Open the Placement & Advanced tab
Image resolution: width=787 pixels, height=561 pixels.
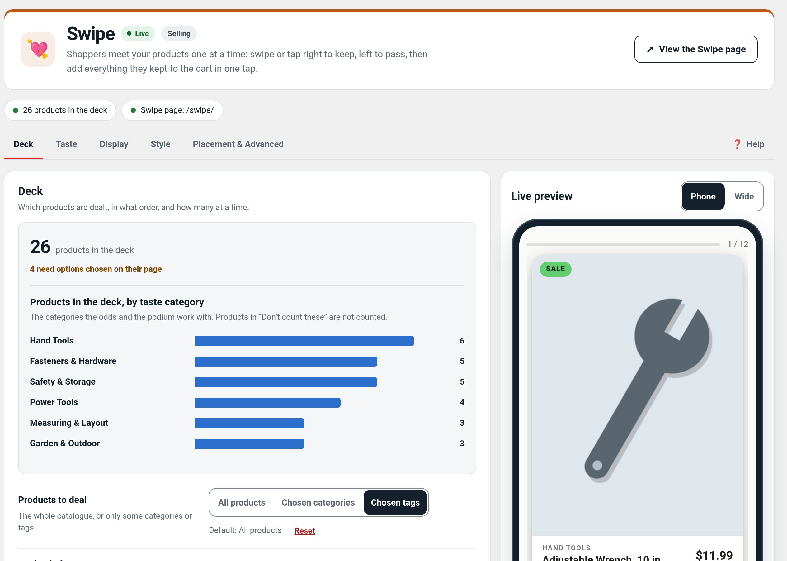tap(238, 144)
